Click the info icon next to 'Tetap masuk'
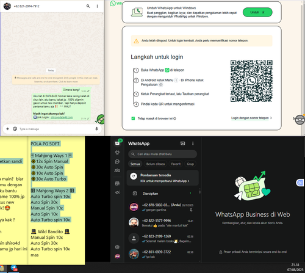 (x=175, y=118)
